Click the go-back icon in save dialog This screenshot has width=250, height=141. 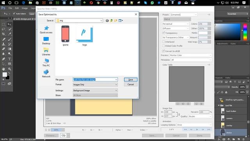click(107, 20)
